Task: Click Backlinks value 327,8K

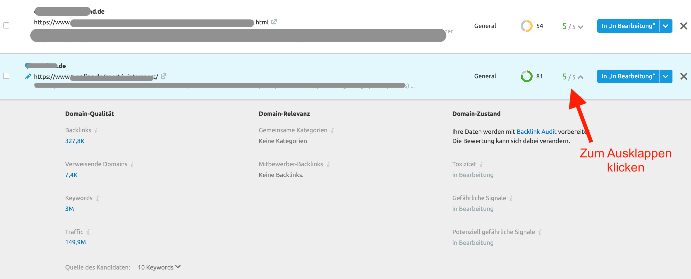Action: point(75,141)
